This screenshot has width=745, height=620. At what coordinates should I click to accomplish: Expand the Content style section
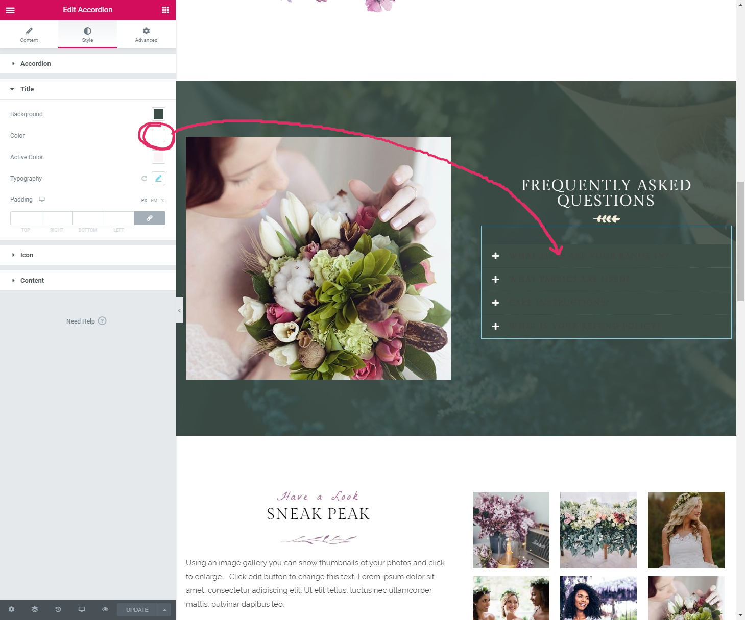pyautogui.click(x=88, y=281)
